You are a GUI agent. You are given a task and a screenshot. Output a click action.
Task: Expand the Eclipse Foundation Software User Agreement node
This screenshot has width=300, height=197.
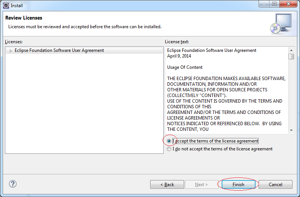point(11,51)
